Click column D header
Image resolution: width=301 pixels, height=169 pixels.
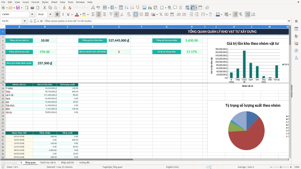[x=93, y=27]
